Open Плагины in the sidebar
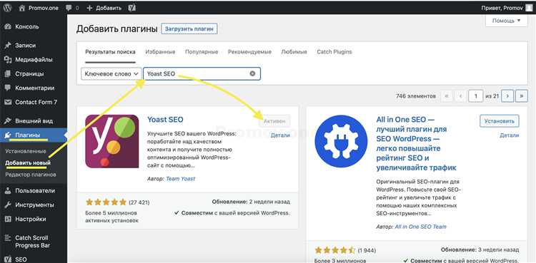Image resolution: width=536 pixels, height=263 pixels. [34, 135]
